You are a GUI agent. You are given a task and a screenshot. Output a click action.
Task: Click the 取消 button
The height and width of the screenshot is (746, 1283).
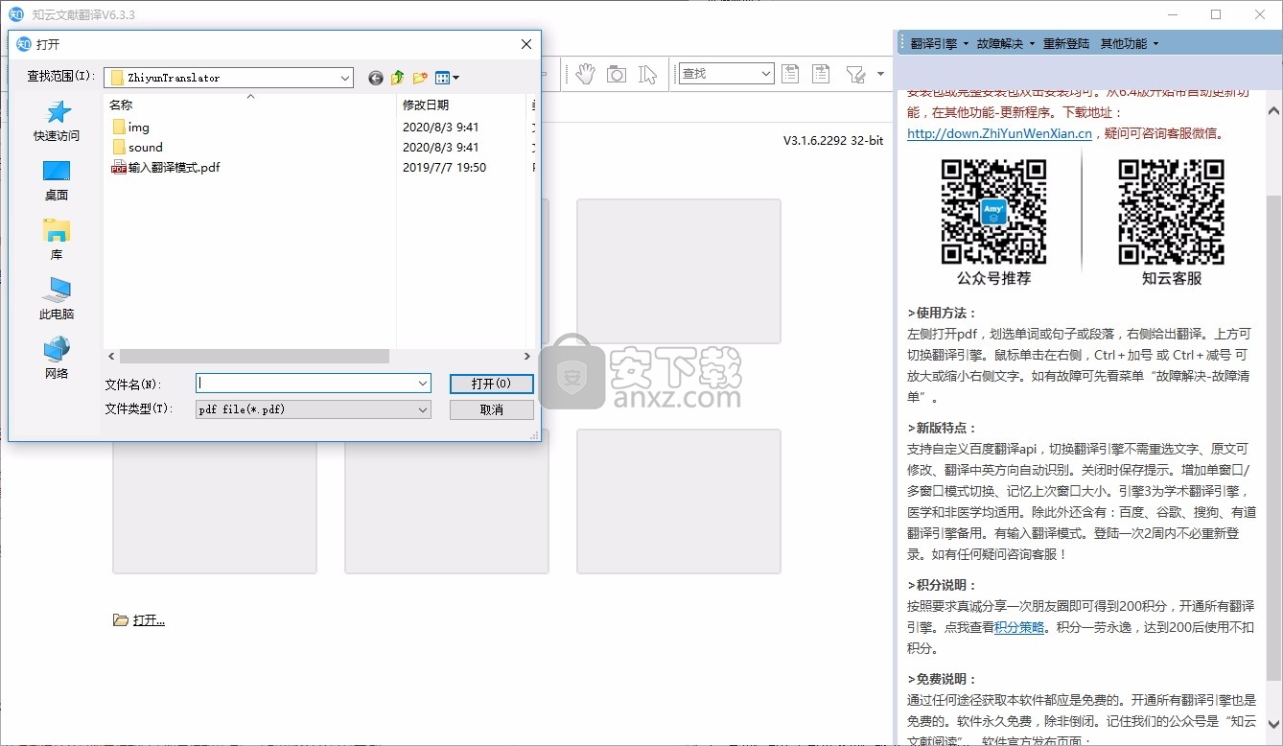pyautogui.click(x=491, y=408)
